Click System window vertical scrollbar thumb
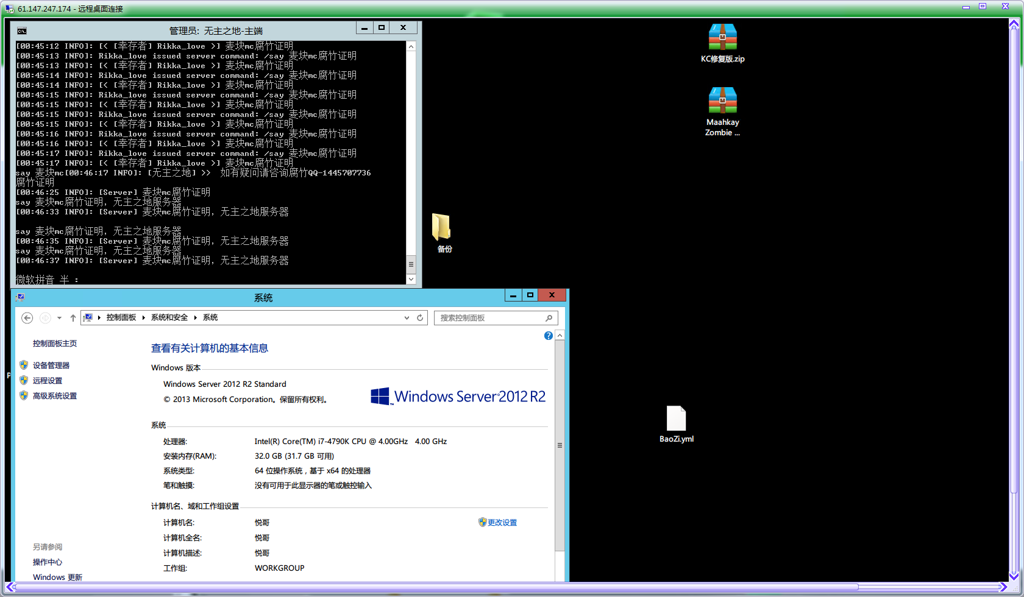 click(560, 445)
